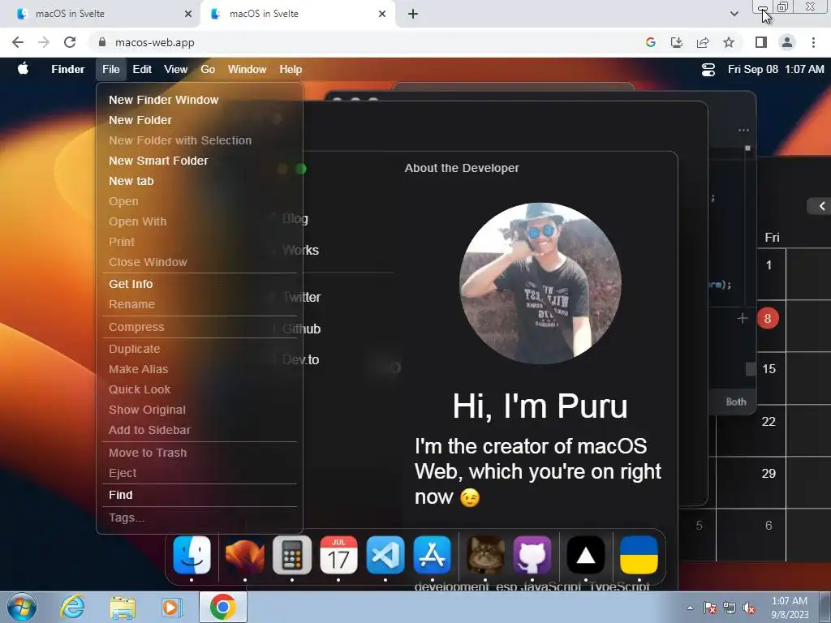Image resolution: width=831 pixels, height=623 pixels.
Task: Click green maximize dot of About window
Action: point(301,169)
